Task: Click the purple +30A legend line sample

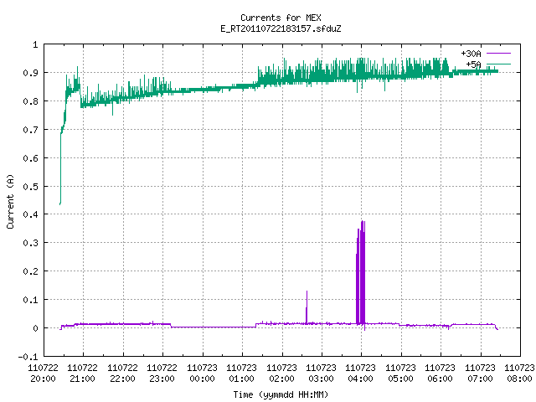Action: tap(498, 54)
